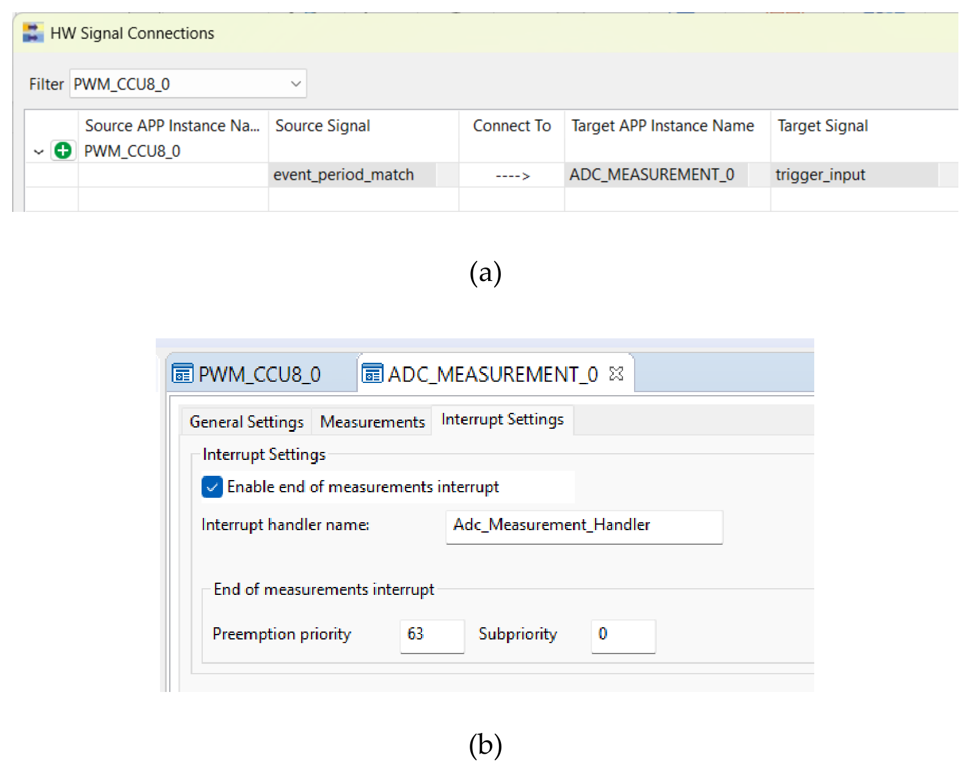The height and width of the screenshot is (772, 970).
Task: Select the ADC_MEASUREMENT_0 editor tab
Action: (x=495, y=373)
